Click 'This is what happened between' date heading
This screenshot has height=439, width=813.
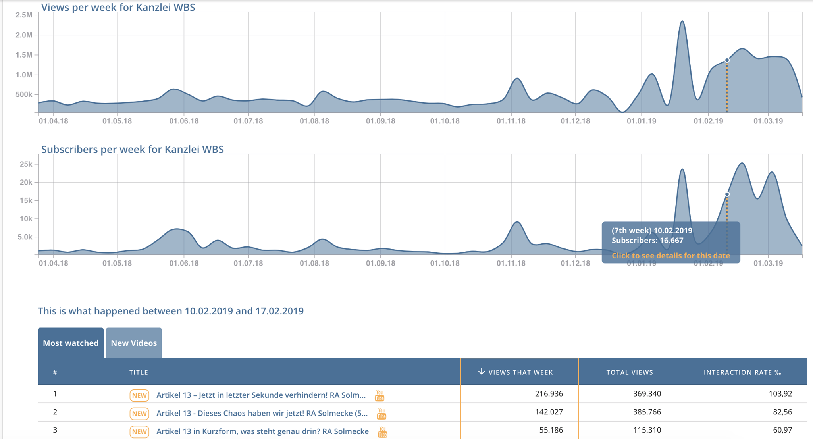click(171, 311)
